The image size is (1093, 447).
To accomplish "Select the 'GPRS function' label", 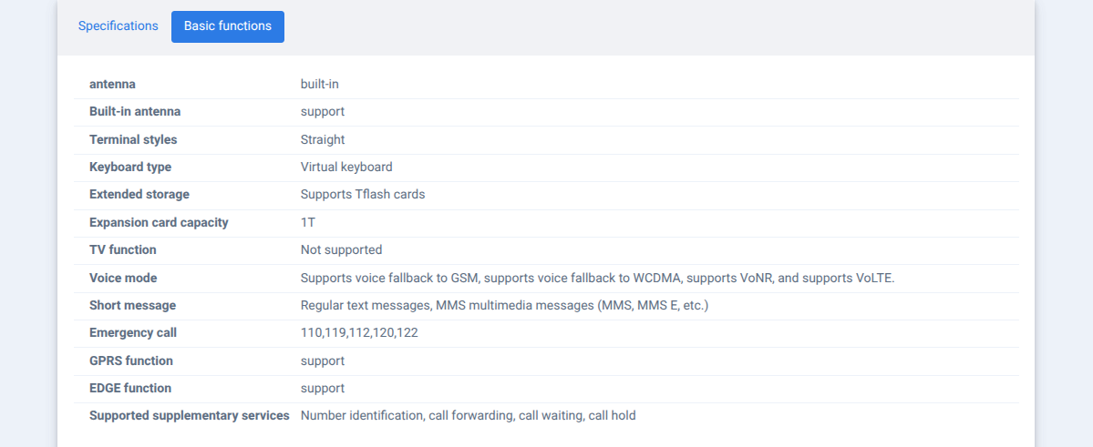I will click(x=131, y=361).
